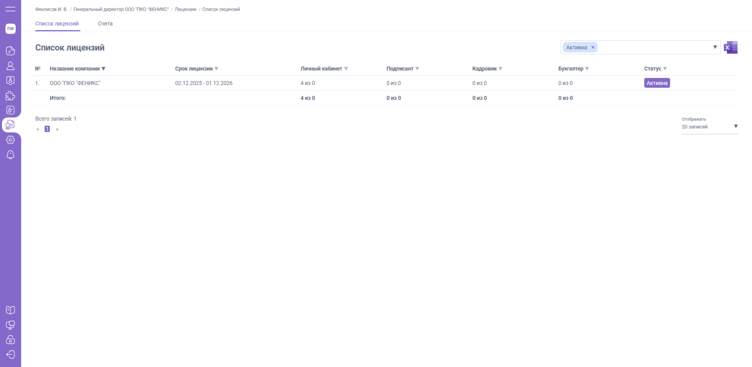Click the logout arrow icon
The width and height of the screenshot is (752, 367).
click(x=10, y=354)
